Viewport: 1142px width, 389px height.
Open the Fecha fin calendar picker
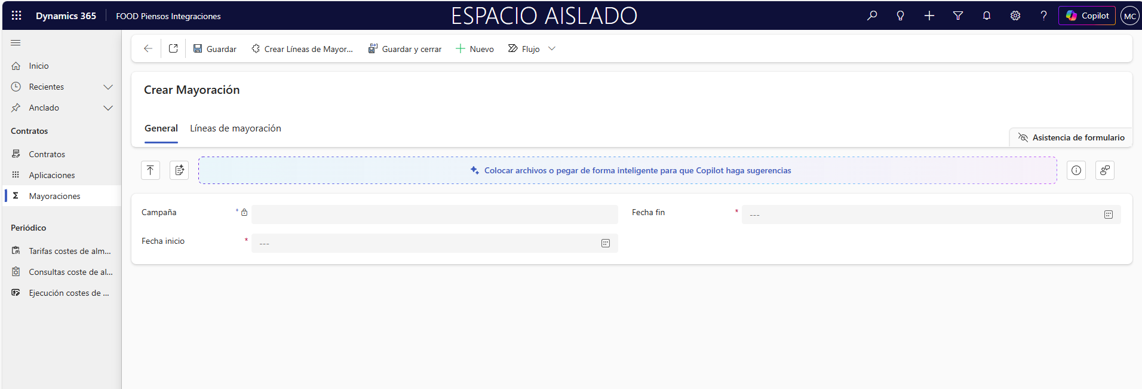1108,215
